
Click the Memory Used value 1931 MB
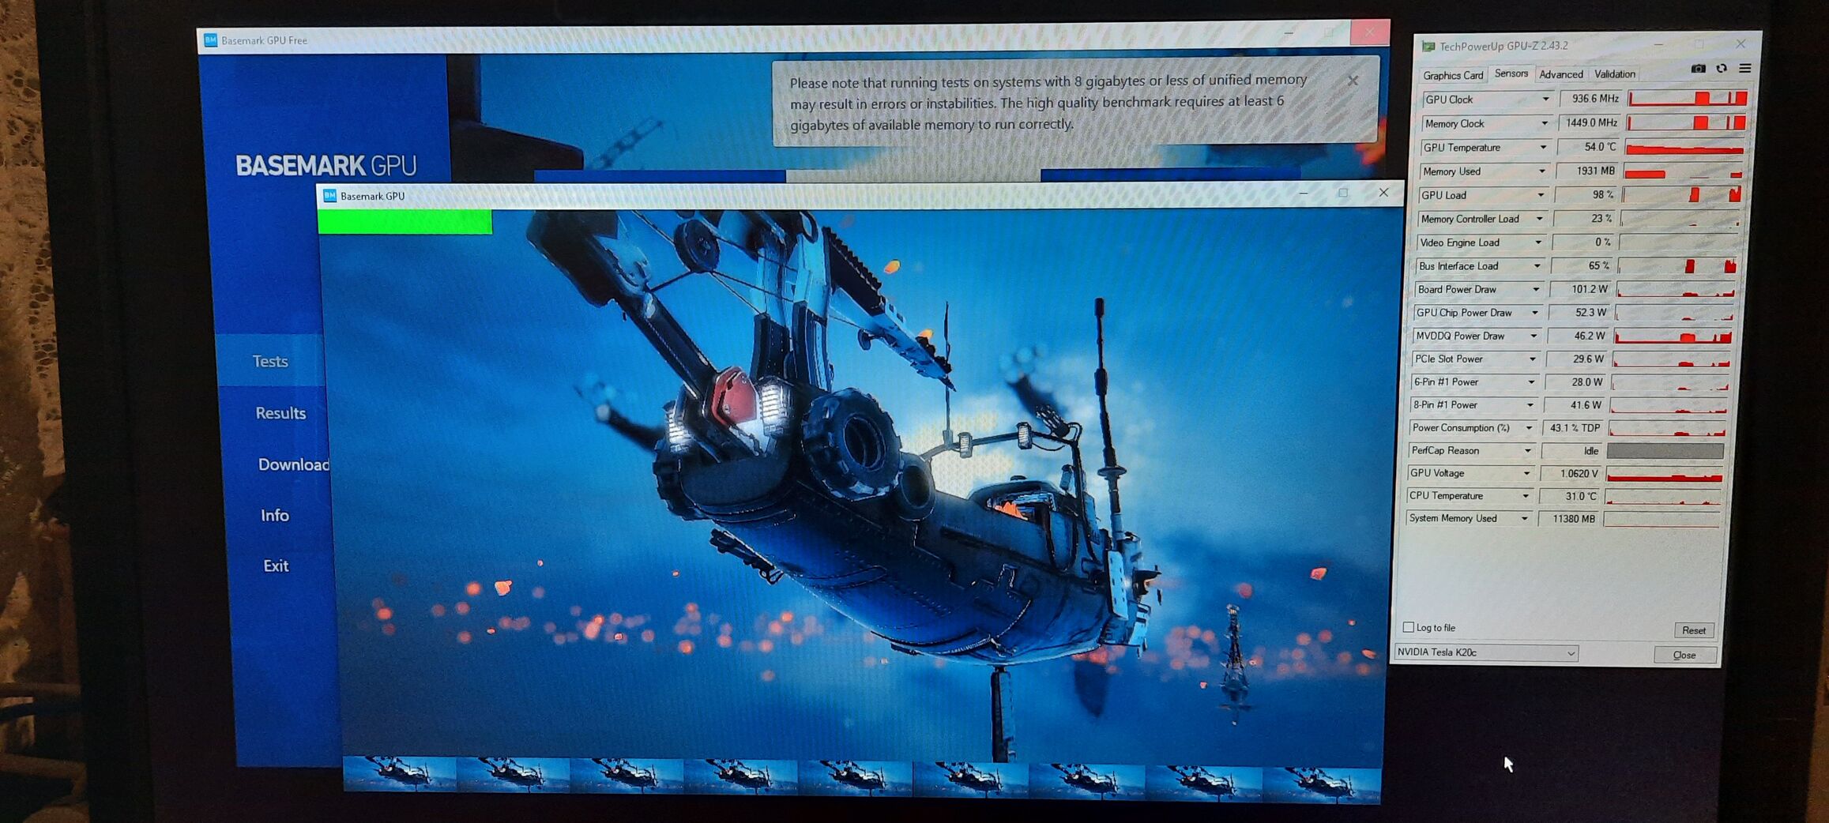pos(1588,171)
